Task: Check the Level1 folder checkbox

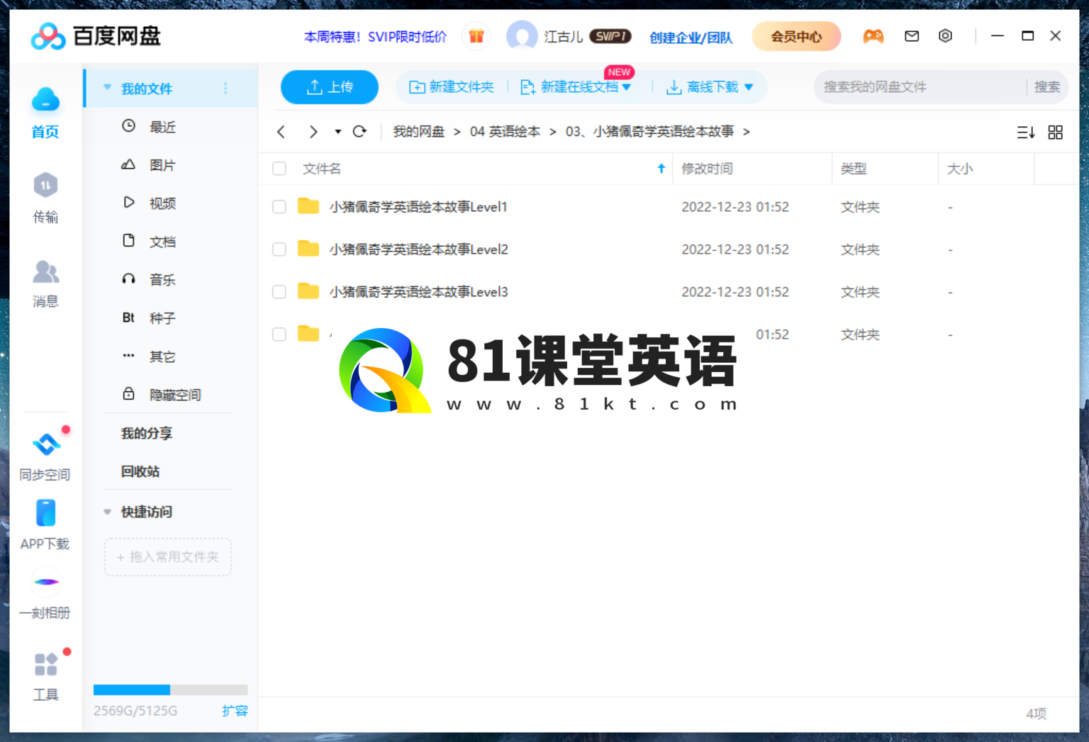Action: 279,207
